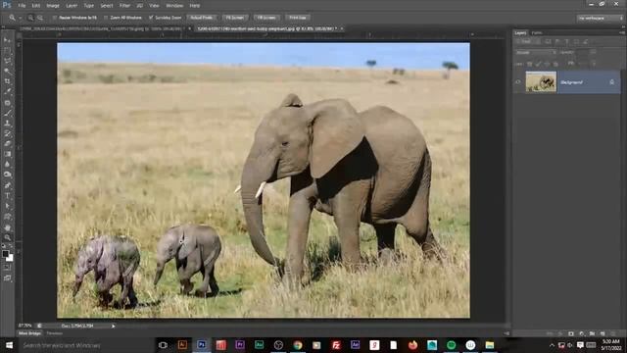The width and height of the screenshot is (627, 353).
Task: Open the Filter menu
Action: click(x=124, y=6)
